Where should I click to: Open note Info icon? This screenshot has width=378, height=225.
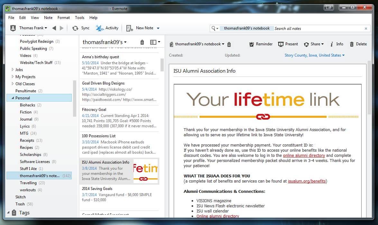[332, 44]
